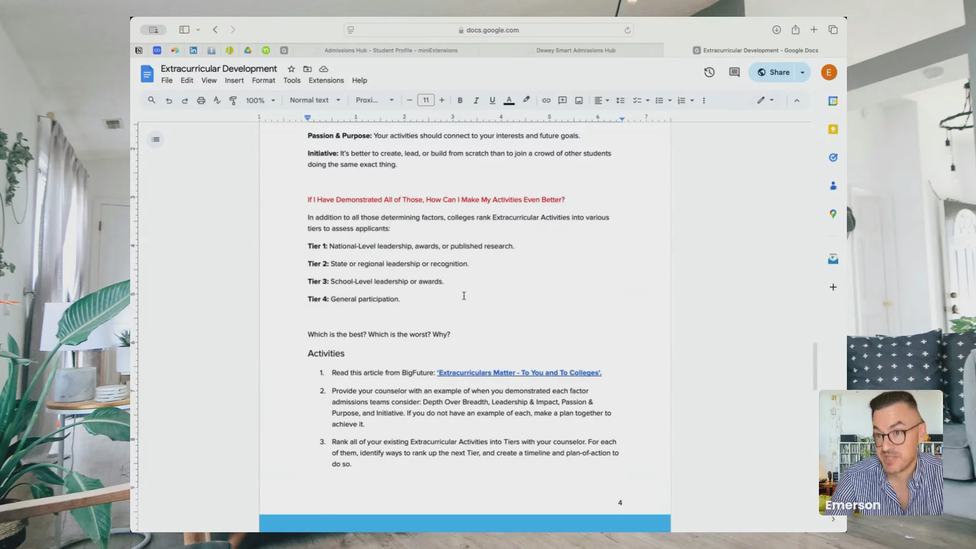This screenshot has height=549, width=976.
Task: Open the Edit menu
Action: coord(187,80)
